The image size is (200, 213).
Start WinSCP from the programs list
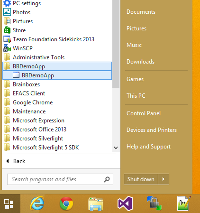pyautogui.click(x=18, y=48)
